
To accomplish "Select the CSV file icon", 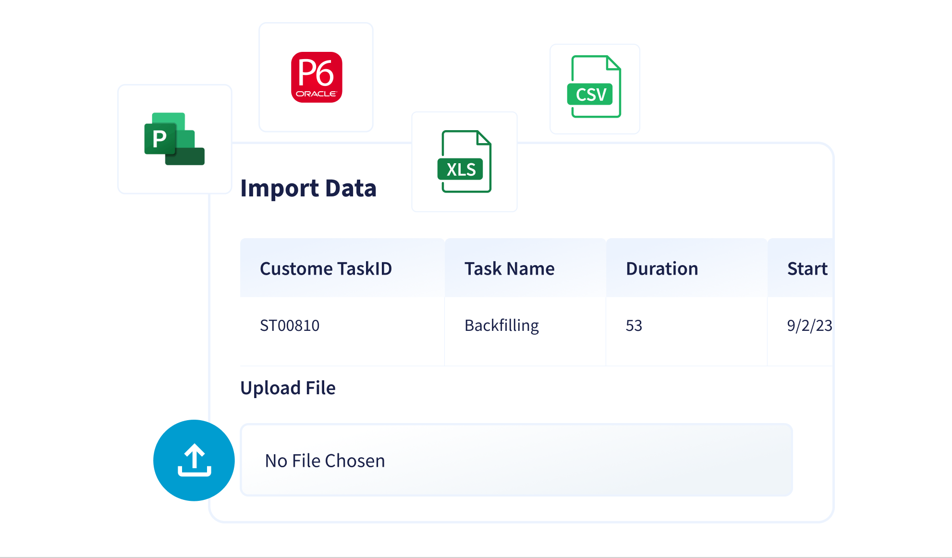I will coord(595,87).
